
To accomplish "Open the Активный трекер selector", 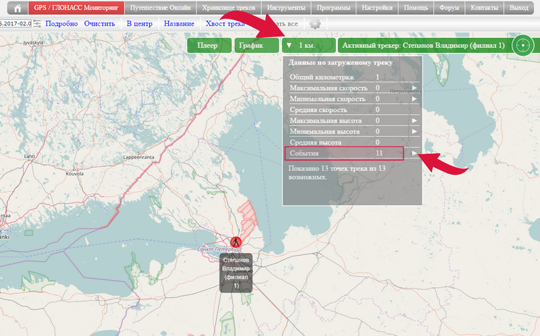I will (x=423, y=46).
